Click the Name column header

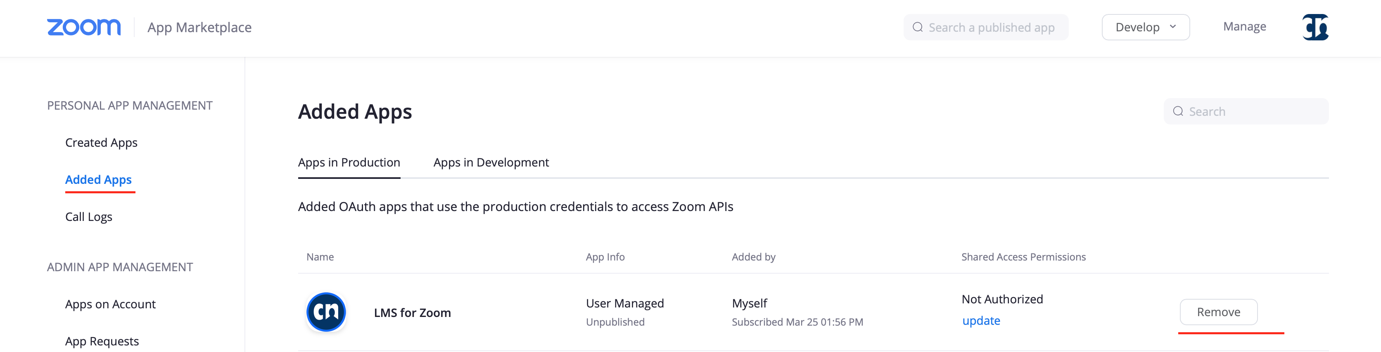point(320,257)
